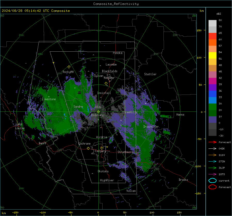Click the km unit label beside the timestamp row
This screenshot has height=216, width=232.
coord(202,11)
